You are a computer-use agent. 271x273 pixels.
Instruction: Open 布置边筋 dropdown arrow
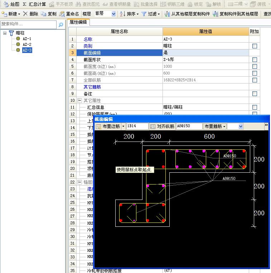123,126
